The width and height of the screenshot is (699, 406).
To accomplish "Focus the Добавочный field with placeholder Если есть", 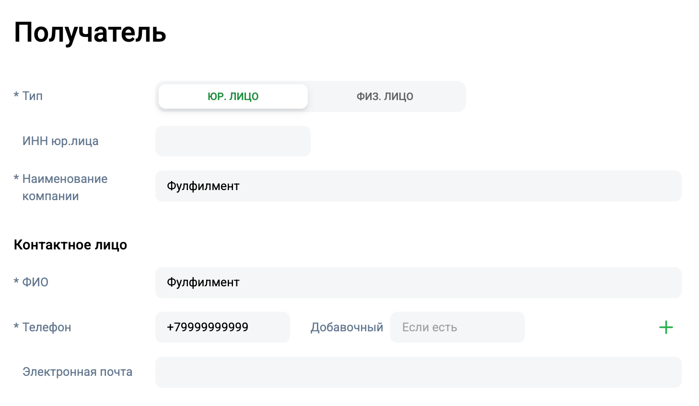I will (x=457, y=327).
